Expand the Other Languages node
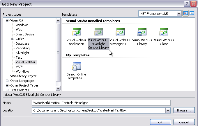The width and height of the screenshot is (198, 126). click(x=7, y=81)
